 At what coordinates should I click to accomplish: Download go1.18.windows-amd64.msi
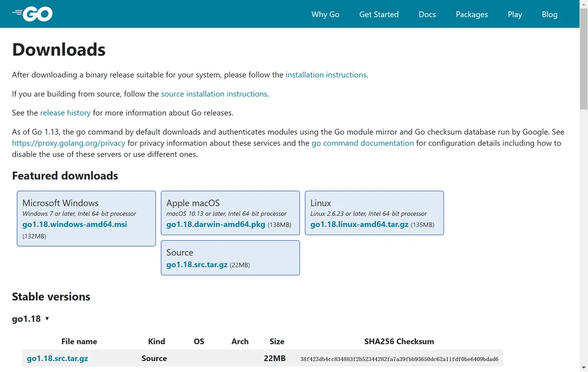[74, 224]
